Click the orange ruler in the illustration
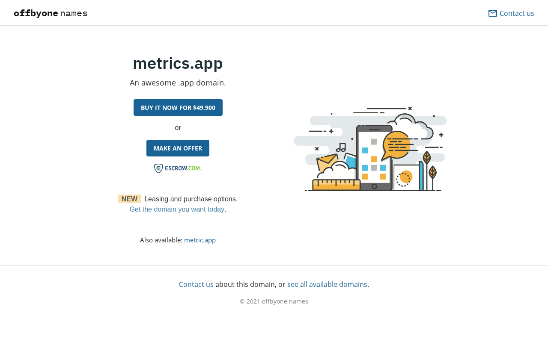Image resolution: width=548 pixels, height=342 pixels. pyautogui.click(x=336, y=185)
